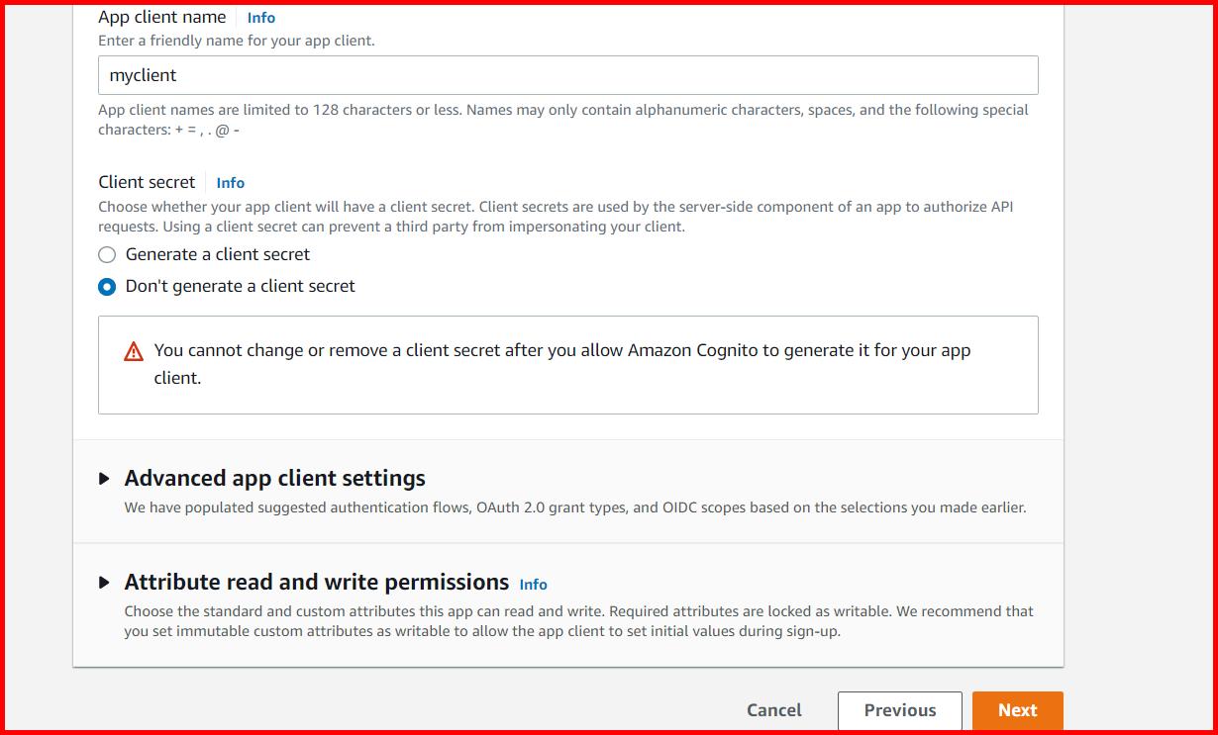
Task: Open Info link beside Attribute read and write permissions
Action: pos(533,585)
